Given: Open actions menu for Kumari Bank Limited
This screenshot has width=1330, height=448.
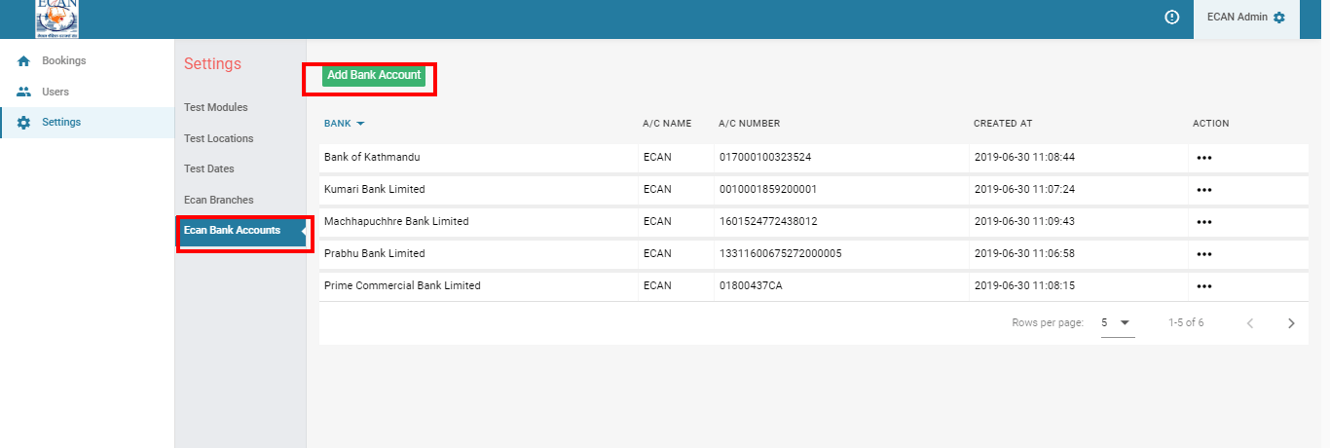Looking at the screenshot, I should (1204, 190).
